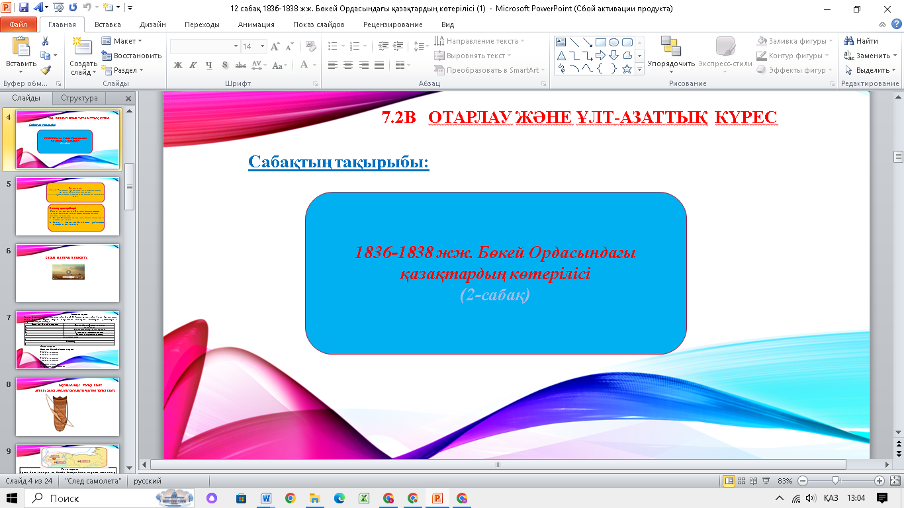Viewport: 904px width, 508px height.
Task: Open Excel from the Windows taskbar
Action: click(363, 498)
